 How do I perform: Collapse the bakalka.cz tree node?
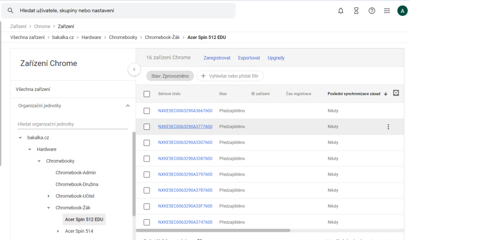click(20, 138)
